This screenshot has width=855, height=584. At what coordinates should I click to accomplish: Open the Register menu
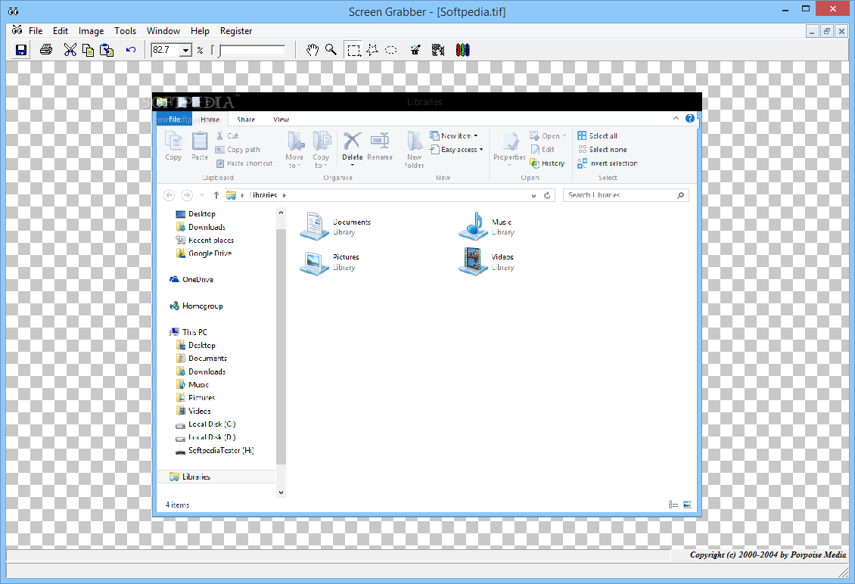235,31
